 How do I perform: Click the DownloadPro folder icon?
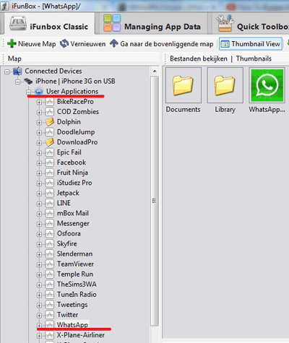pyautogui.click(x=49, y=142)
